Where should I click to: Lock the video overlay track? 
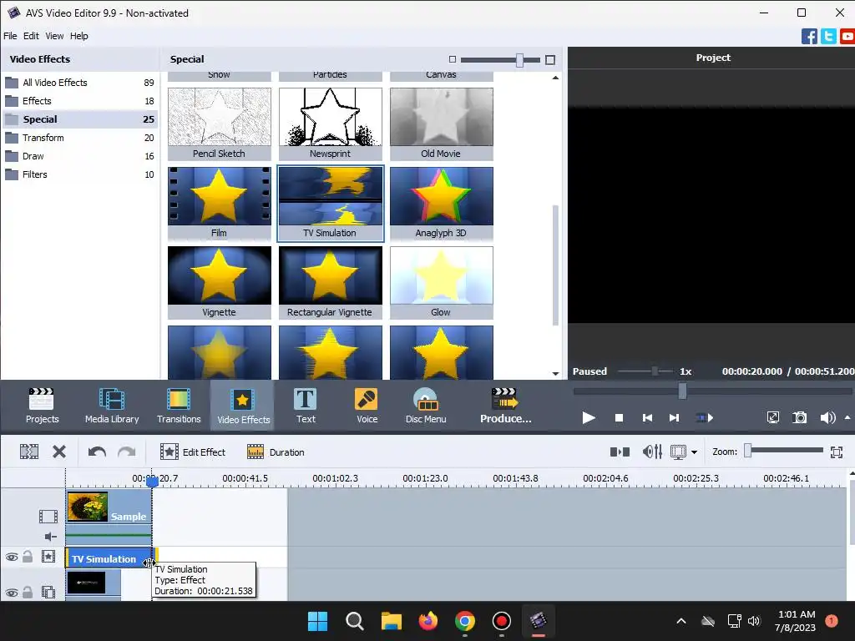(28, 593)
